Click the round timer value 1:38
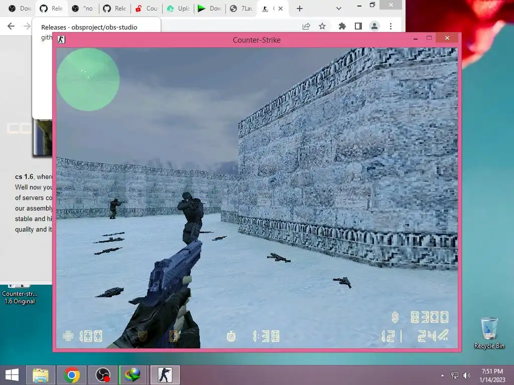The height and width of the screenshot is (385, 514). [x=266, y=336]
